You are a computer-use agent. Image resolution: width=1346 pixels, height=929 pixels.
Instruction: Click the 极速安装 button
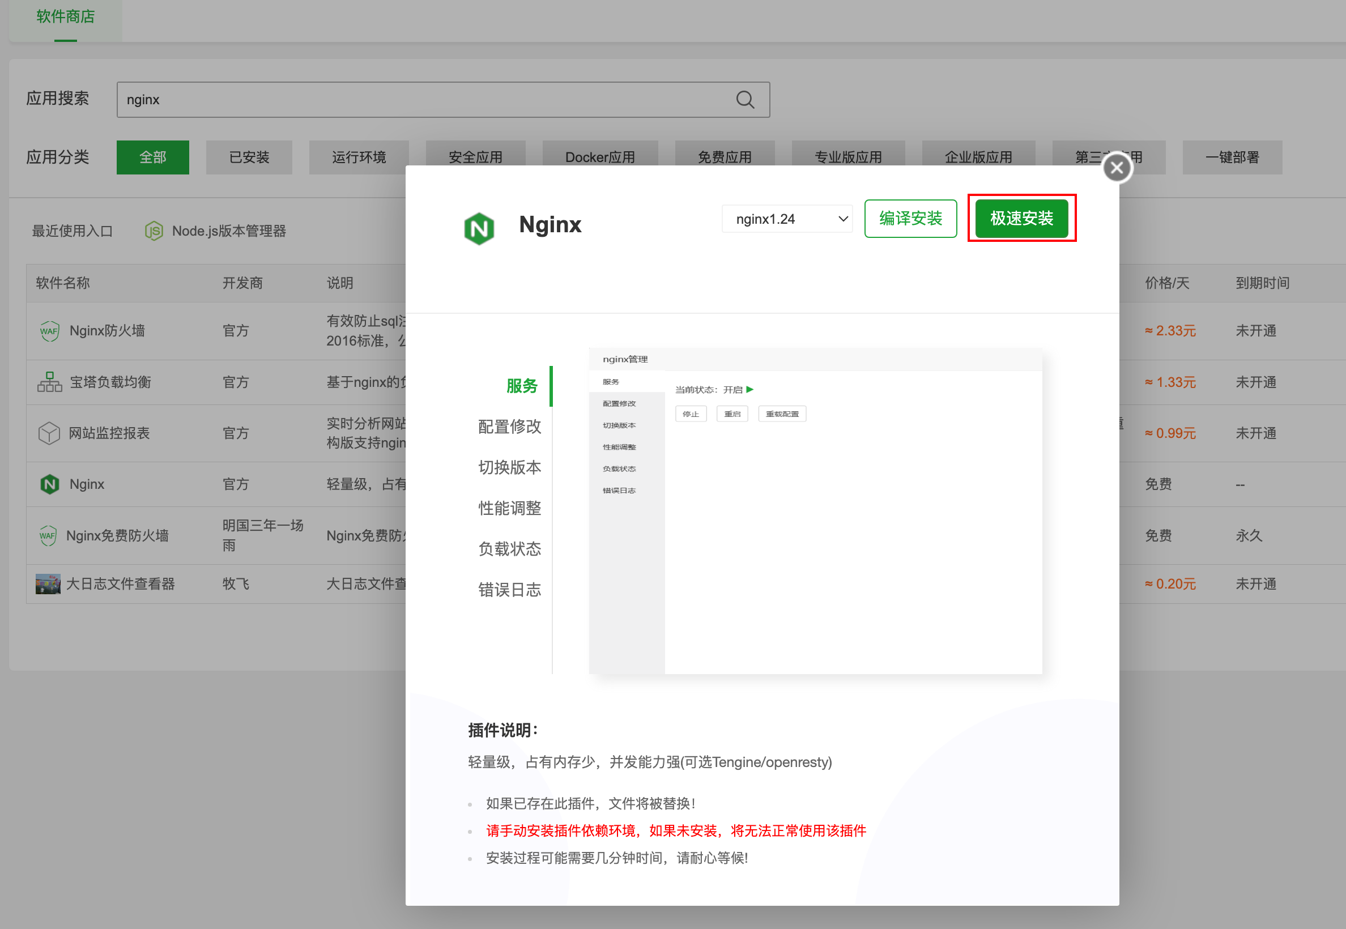(x=1021, y=219)
